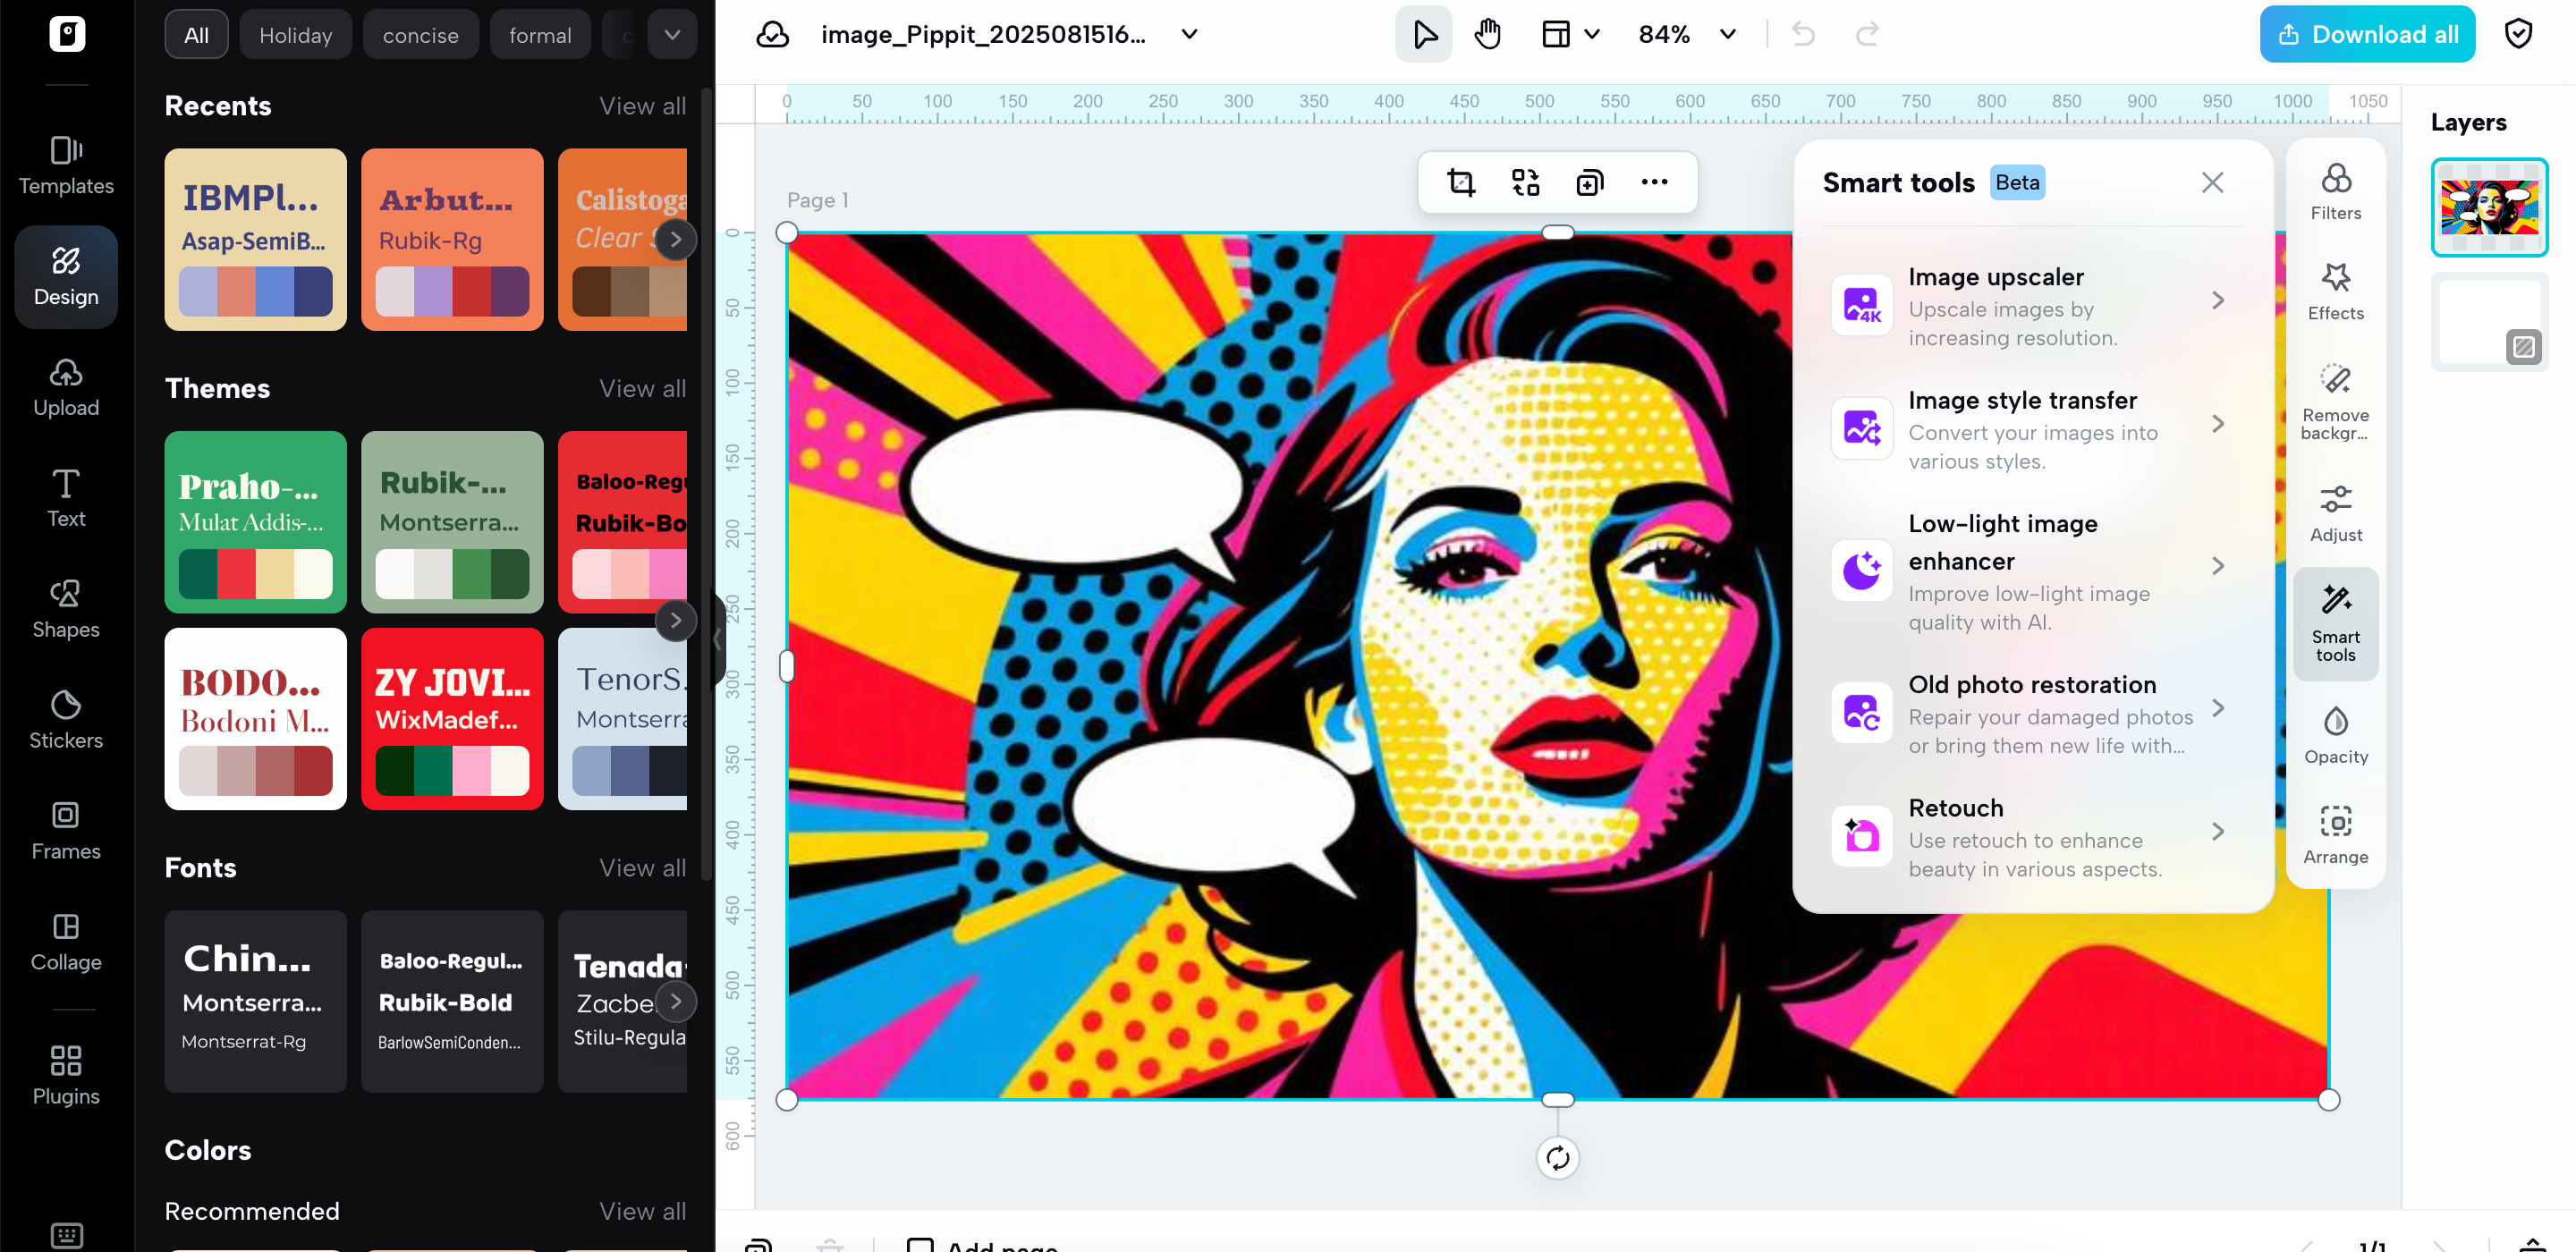
Task: Select a green swatch in the Praho theme card
Action: (199, 575)
